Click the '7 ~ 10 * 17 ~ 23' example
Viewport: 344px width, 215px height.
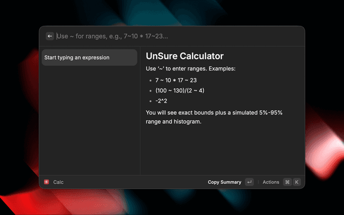click(x=176, y=80)
